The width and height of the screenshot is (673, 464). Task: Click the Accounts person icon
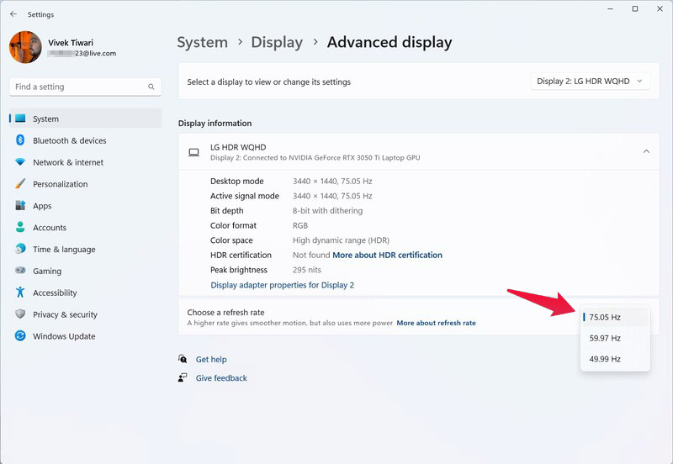coord(20,227)
